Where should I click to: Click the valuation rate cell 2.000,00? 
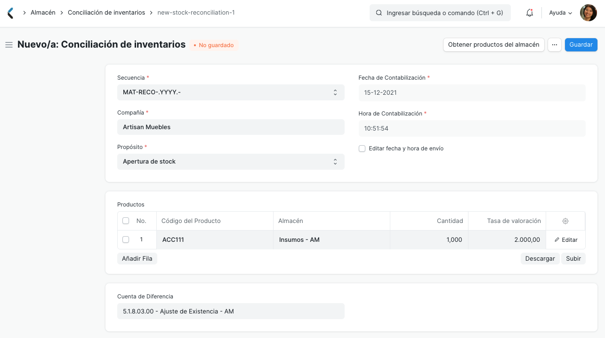click(x=507, y=240)
